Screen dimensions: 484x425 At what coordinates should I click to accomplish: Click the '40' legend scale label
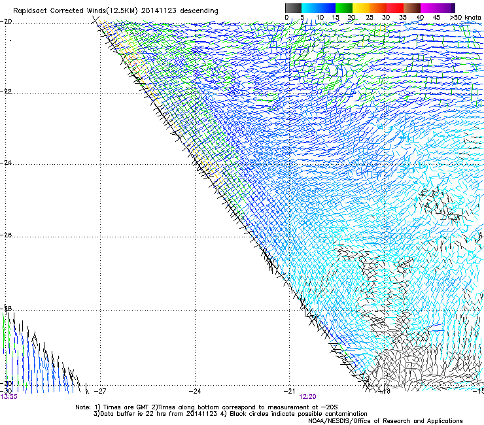click(420, 18)
